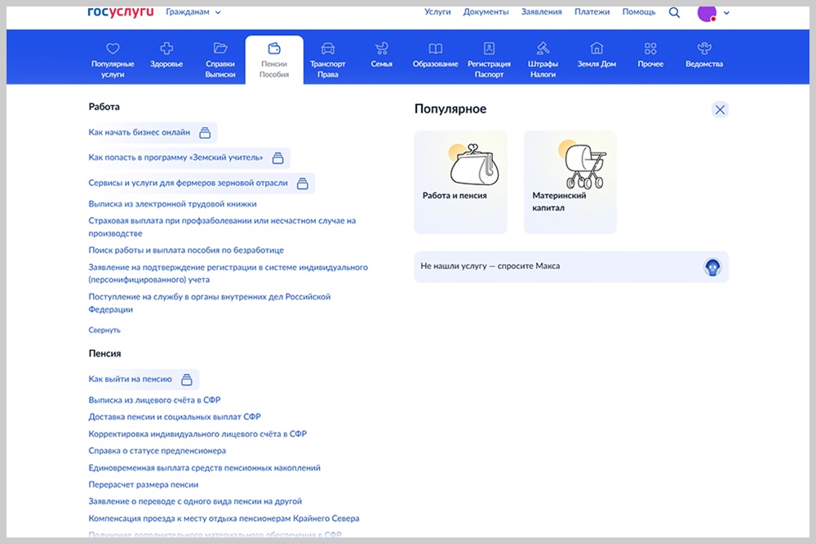Image resolution: width=816 pixels, height=544 pixels.
Task: Open the Здоровье cross icon category
Action: pos(166,55)
